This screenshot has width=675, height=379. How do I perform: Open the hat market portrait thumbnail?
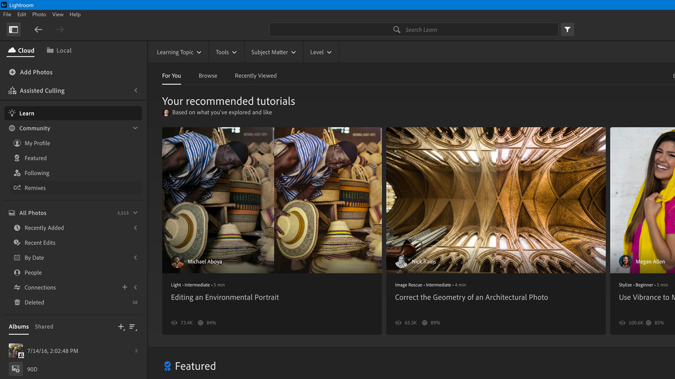click(272, 200)
